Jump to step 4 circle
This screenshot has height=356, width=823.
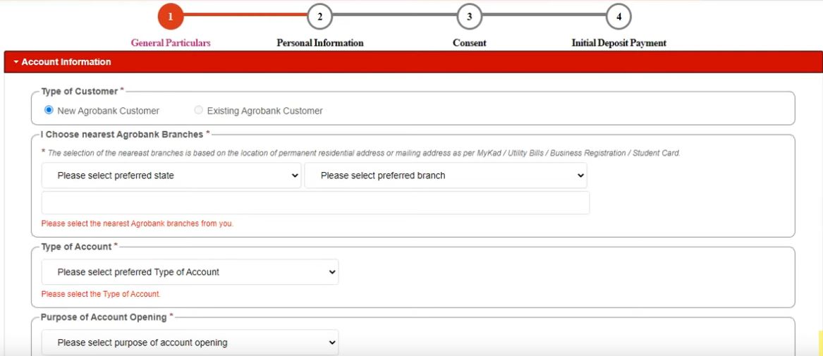618,17
